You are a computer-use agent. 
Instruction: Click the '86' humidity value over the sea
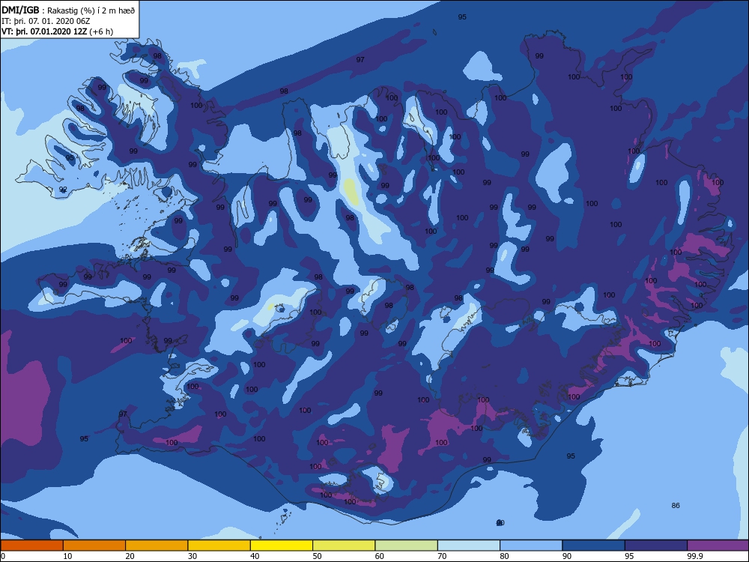pos(676,506)
